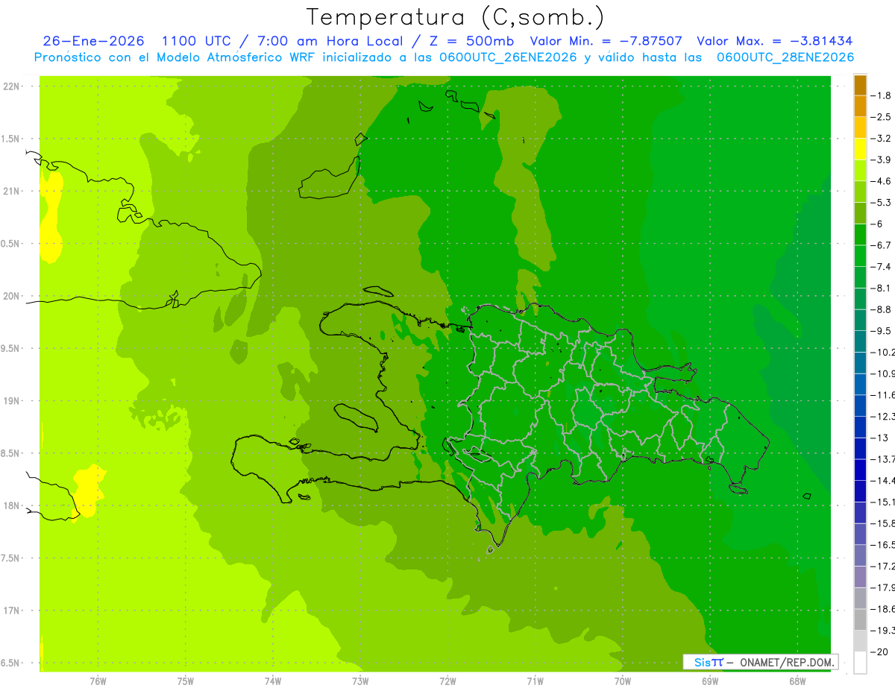
Task: Click the "ONAMET/REP.DOM." credit label
Action: pyautogui.click(x=787, y=662)
